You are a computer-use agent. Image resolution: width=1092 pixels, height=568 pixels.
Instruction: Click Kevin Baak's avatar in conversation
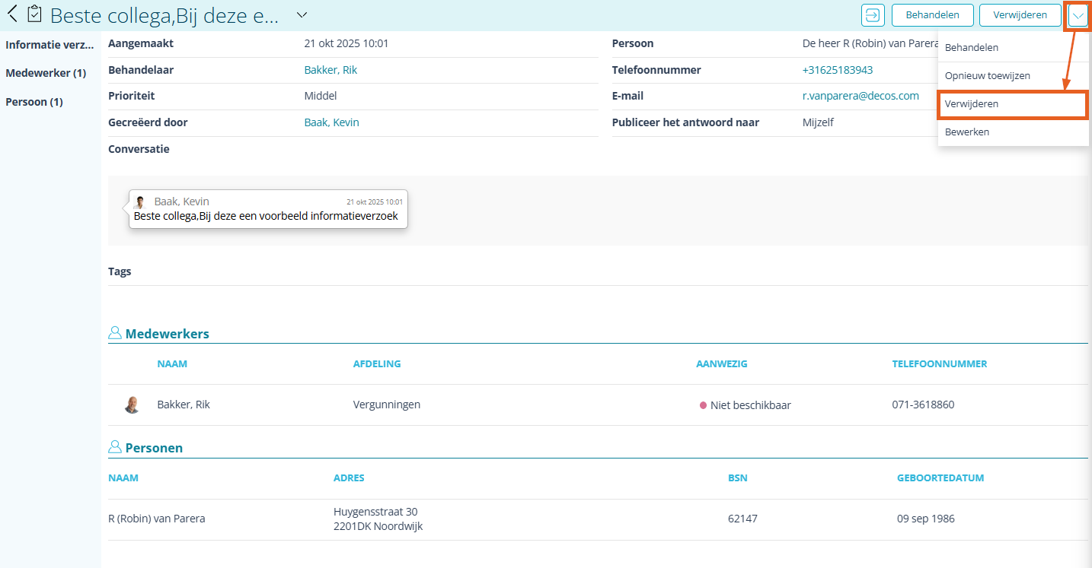click(139, 202)
